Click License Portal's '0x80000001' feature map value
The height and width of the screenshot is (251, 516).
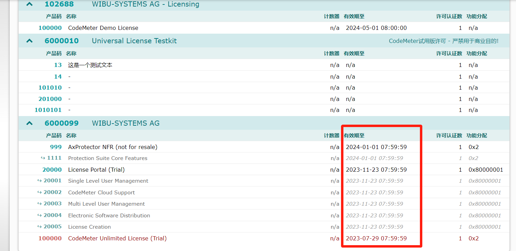486,170
